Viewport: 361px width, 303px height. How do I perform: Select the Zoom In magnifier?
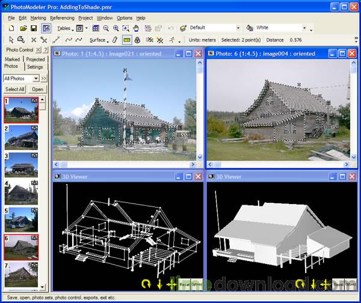(x=116, y=28)
